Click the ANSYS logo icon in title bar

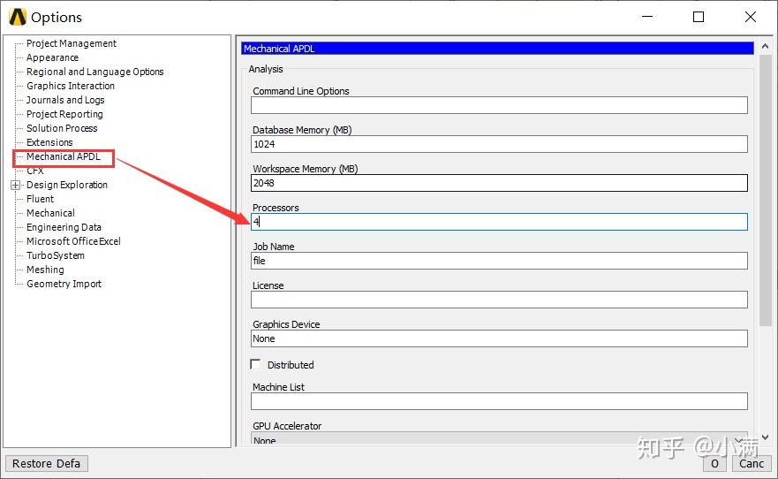point(18,17)
